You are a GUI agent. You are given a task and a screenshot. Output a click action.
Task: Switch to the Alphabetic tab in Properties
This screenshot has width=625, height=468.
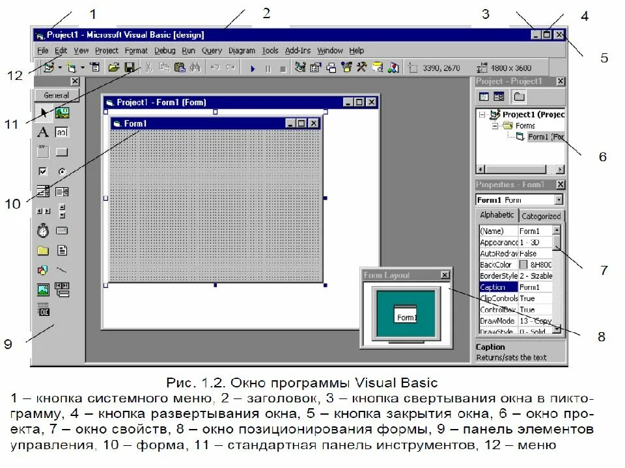pyautogui.click(x=497, y=215)
